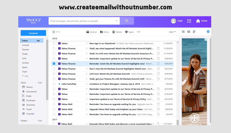Open the calendar icon
This screenshot has width=231, height=133.
point(189,32)
